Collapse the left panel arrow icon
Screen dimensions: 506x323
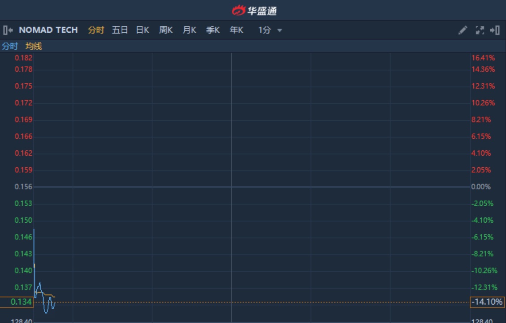[8, 30]
